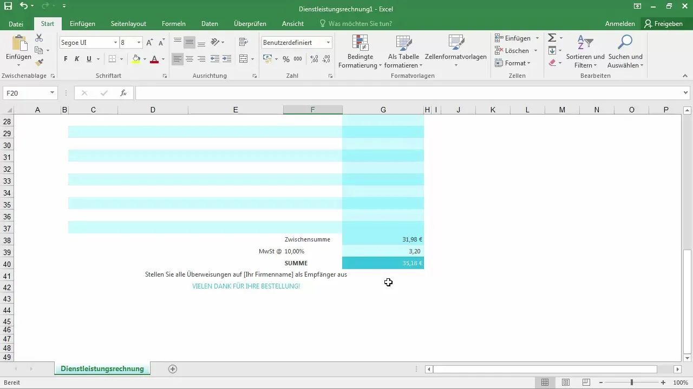Decrease font size with the small A icon

point(161,43)
